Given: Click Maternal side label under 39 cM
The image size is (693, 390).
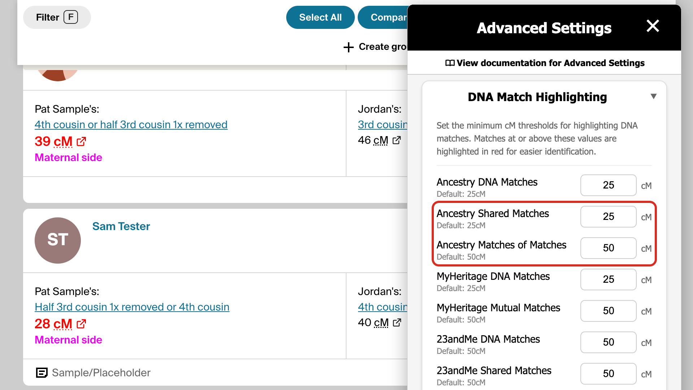Looking at the screenshot, I should 68,157.
